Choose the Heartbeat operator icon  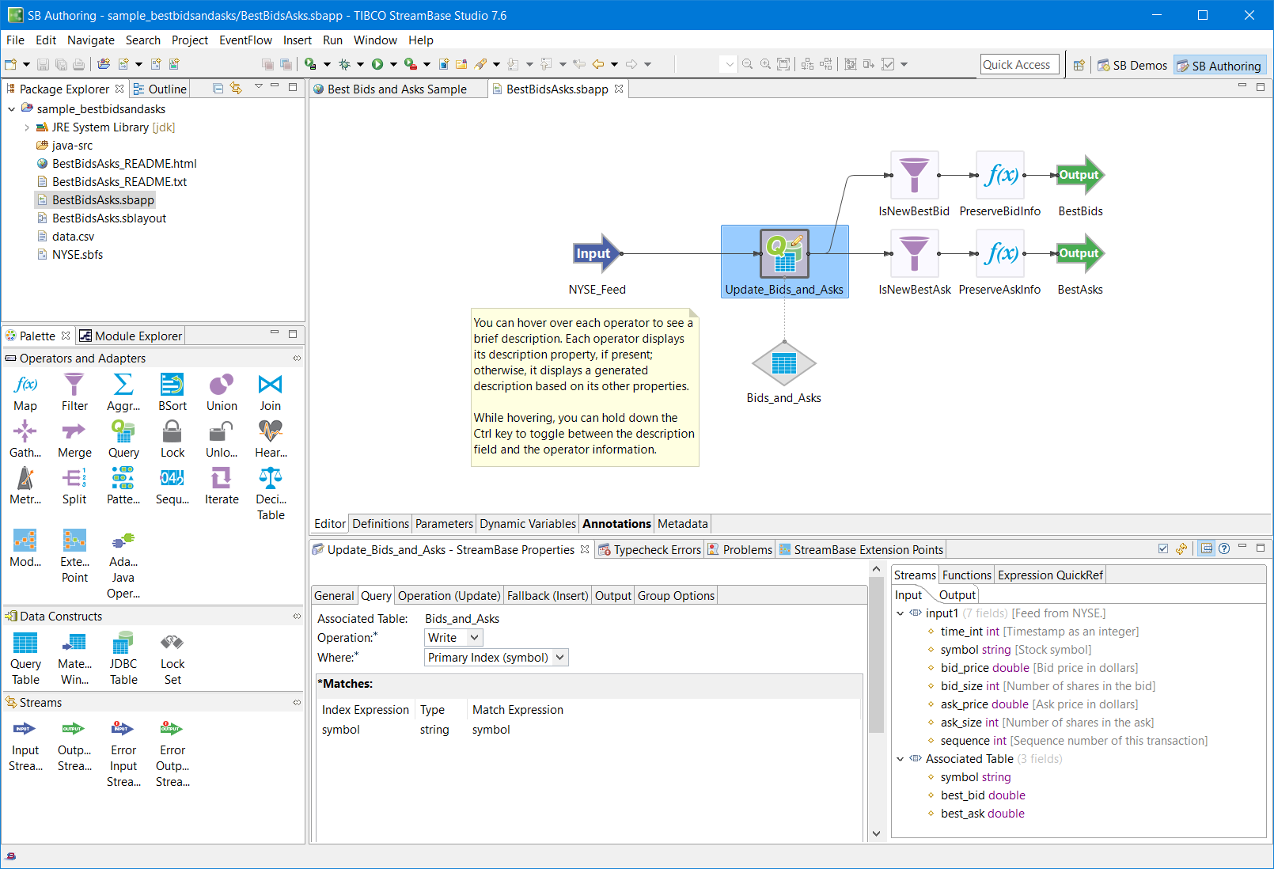271,439
